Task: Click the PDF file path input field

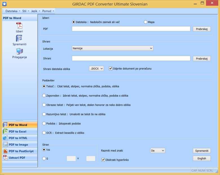Action: pos(131,29)
